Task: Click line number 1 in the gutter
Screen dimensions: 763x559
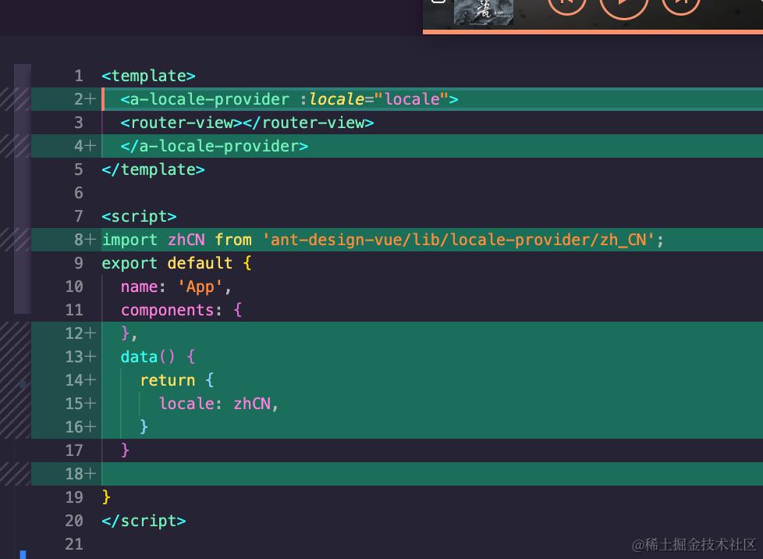Action: 79,76
